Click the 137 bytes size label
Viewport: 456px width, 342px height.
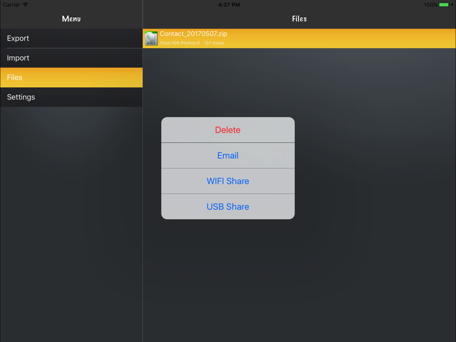(x=214, y=43)
